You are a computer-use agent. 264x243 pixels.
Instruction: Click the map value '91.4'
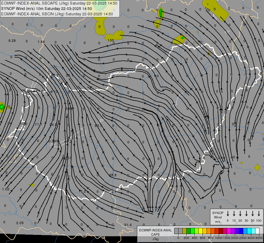coord(128,225)
